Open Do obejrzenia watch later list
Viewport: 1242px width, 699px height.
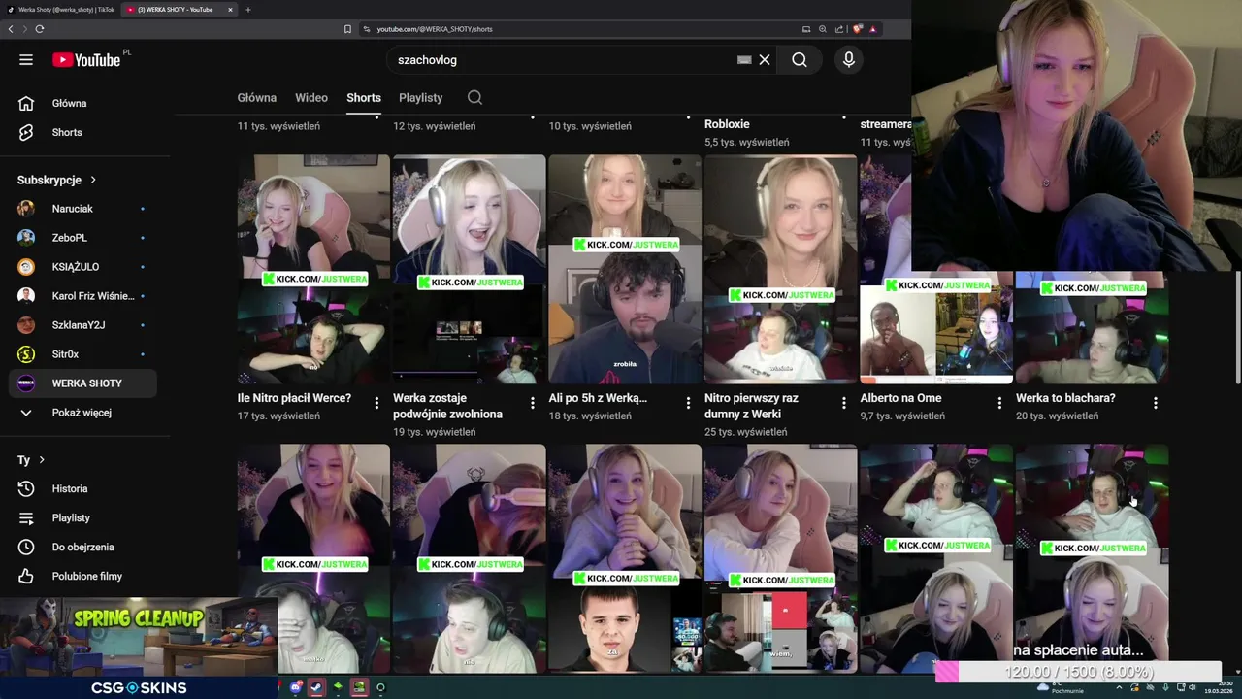pos(82,547)
